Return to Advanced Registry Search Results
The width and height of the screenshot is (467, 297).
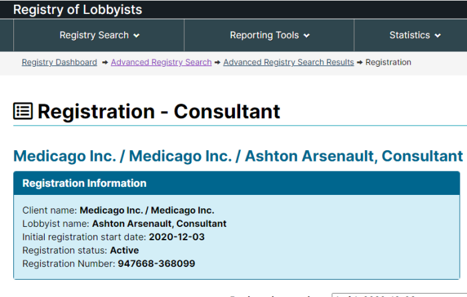tap(289, 62)
